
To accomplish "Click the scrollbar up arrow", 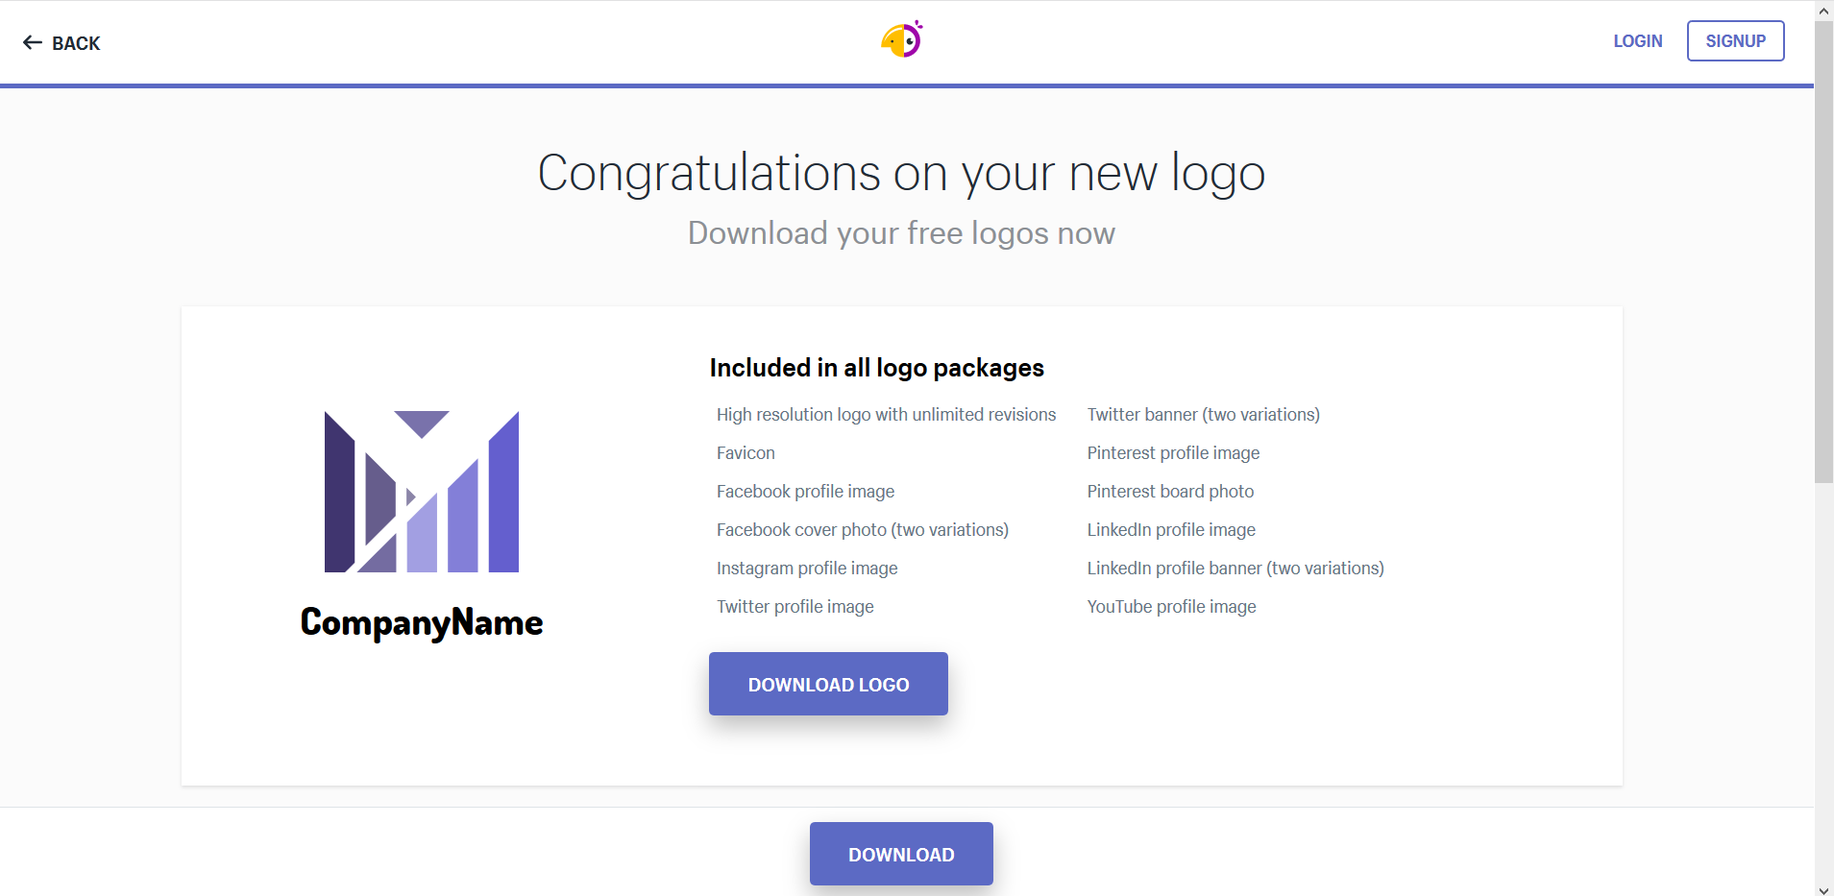I will [x=1823, y=11].
